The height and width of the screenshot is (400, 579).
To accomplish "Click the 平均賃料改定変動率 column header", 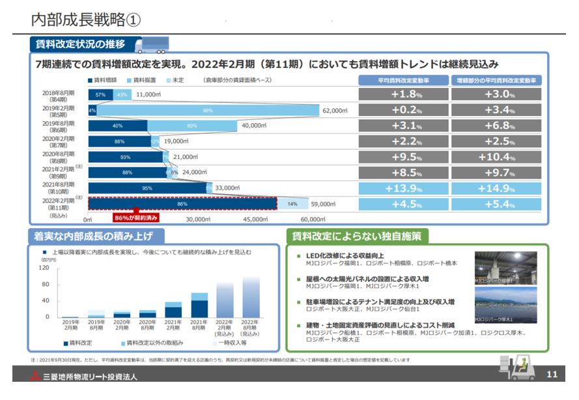I will pyautogui.click(x=402, y=80).
